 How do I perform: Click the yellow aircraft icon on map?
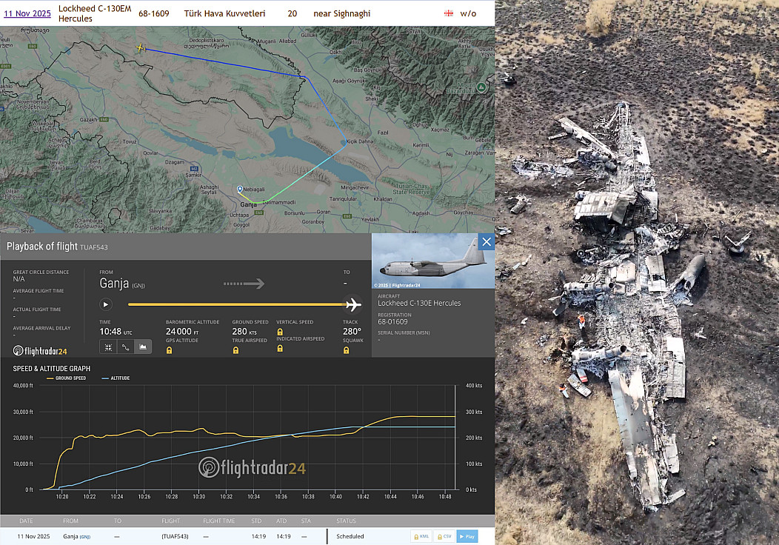140,48
